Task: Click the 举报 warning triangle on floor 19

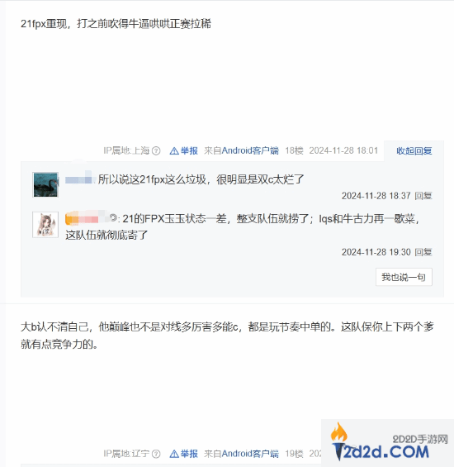Action: click(174, 455)
